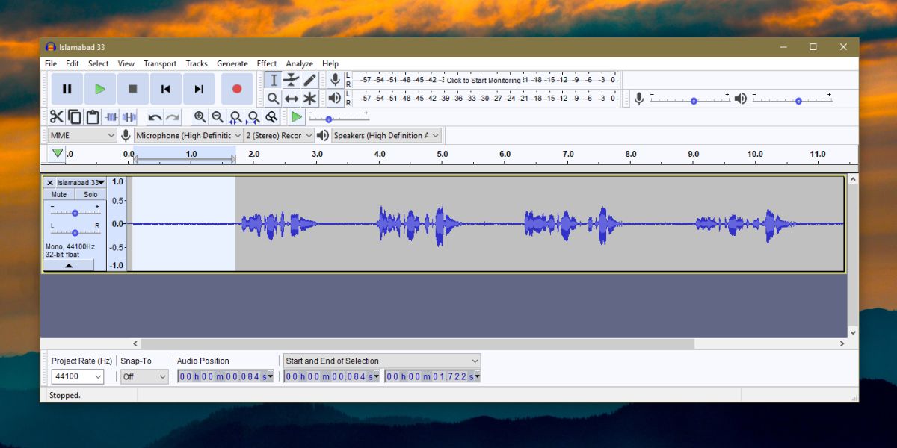
Task: Select the Multi-tool
Action: point(309,98)
